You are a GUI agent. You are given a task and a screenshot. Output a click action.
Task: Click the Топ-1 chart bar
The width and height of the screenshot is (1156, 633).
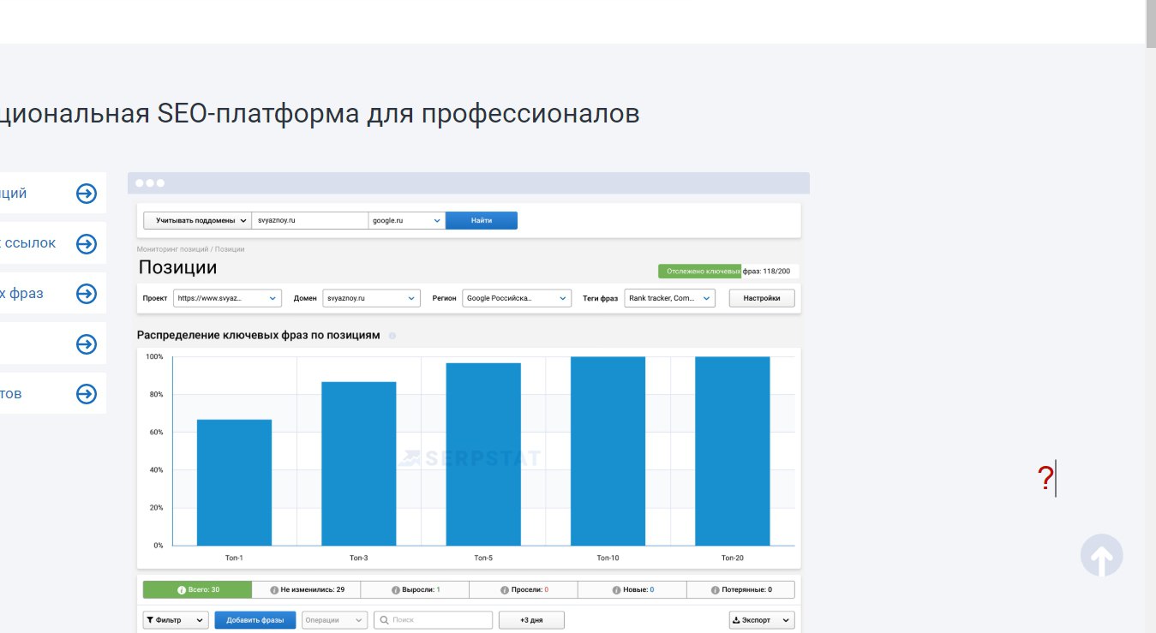(234, 482)
